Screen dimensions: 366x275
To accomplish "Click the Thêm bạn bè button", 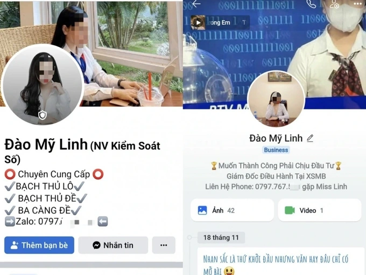I will [39, 245].
